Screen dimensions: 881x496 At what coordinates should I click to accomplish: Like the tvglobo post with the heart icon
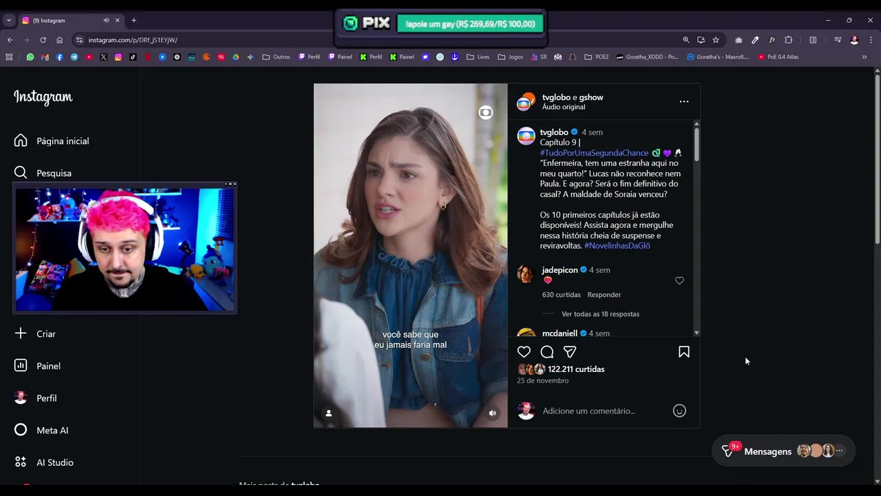[524, 352]
